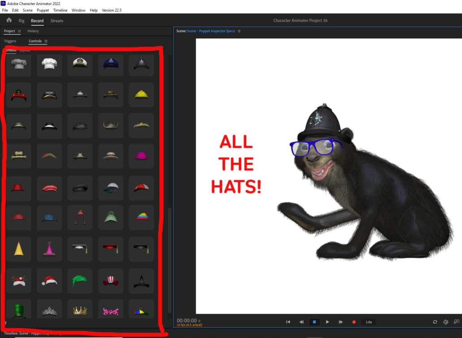The height and width of the screenshot is (338, 462).
Task: Open the Scene menu
Action: pos(28,10)
